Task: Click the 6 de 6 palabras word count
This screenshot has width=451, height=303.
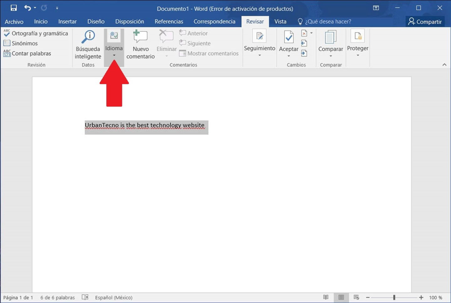Action: click(58, 297)
